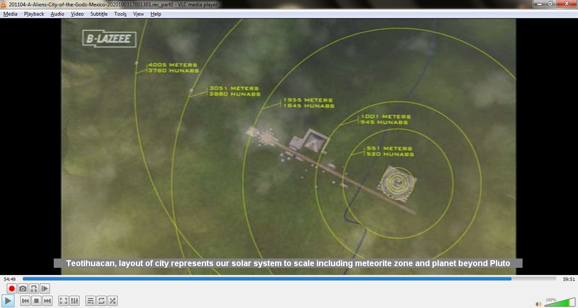578x308 pixels.
Task: Take a snapshot with the camera icon
Action: coord(23,289)
